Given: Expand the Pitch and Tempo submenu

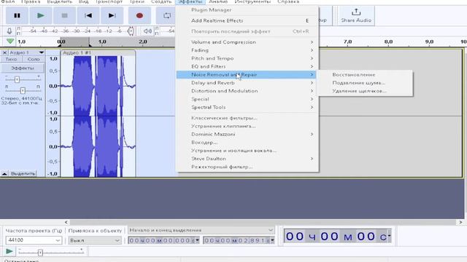Looking at the screenshot, I should coord(247,58).
